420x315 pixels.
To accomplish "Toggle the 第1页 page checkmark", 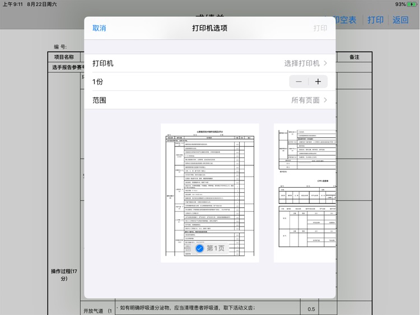I will [199, 248].
